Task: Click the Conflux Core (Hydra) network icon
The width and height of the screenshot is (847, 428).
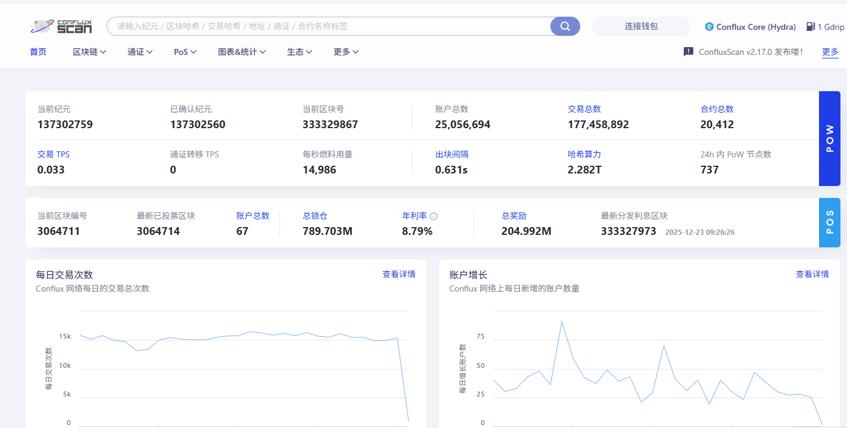Action: click(709, 27)
